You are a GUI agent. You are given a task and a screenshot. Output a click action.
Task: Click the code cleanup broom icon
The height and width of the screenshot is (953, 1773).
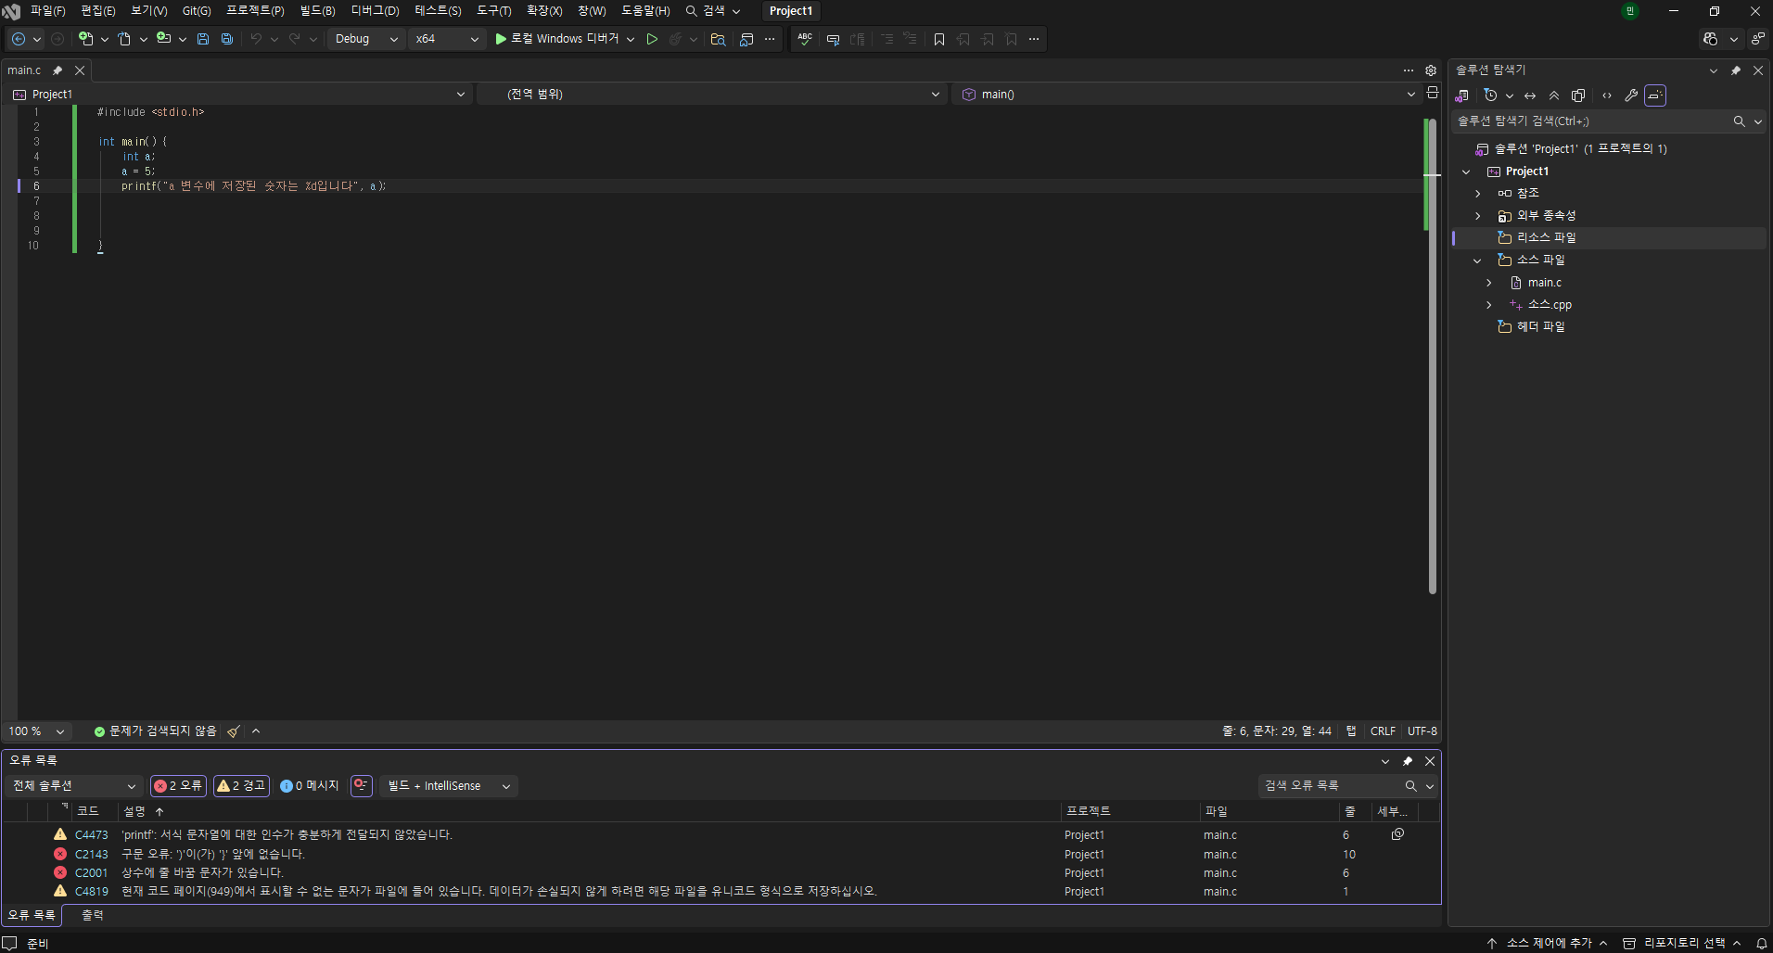pos(234,731)
